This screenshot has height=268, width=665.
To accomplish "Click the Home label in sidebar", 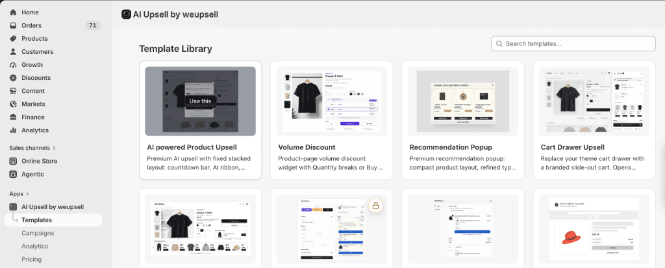I will [x=30, y=12].
